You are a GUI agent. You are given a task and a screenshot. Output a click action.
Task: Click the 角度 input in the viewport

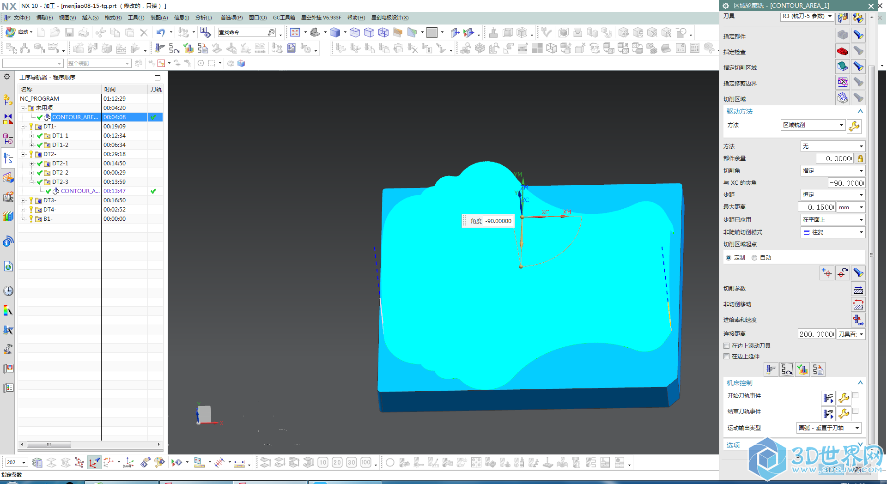tap(498, 221)
